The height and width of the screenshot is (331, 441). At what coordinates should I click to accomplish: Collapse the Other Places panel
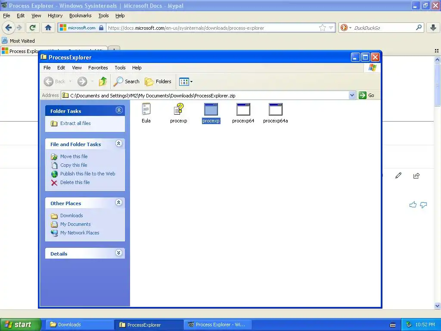119,203
